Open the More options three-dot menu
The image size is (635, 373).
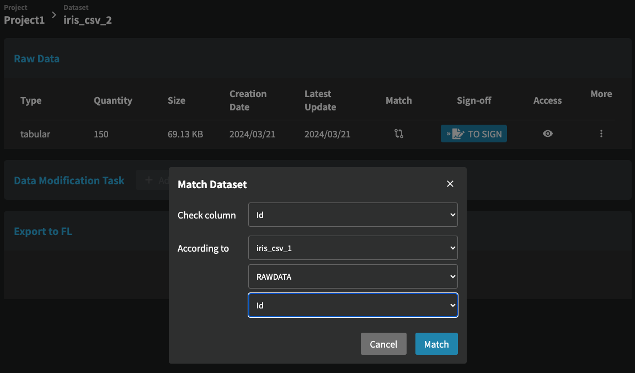click(x=601, y=134)
